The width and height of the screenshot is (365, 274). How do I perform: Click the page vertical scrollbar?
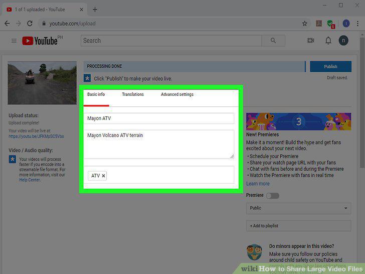[x=362, y=102]
